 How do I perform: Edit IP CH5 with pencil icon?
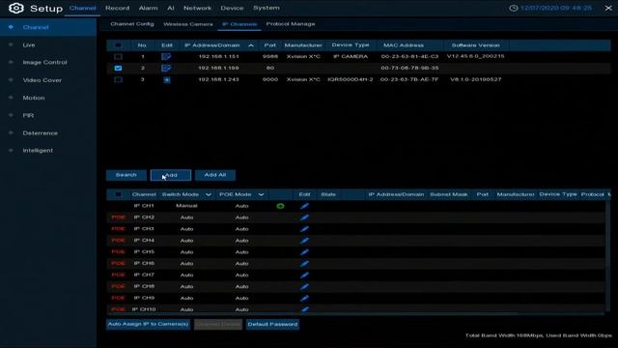[304, 251]
